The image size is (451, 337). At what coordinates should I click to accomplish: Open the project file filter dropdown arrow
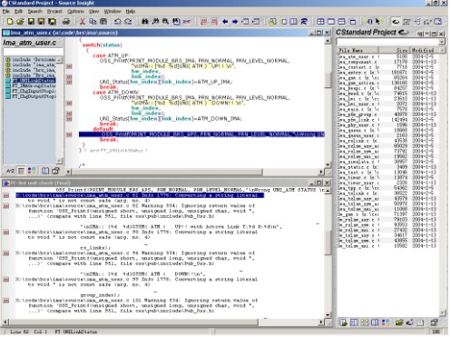pos(442,42)
